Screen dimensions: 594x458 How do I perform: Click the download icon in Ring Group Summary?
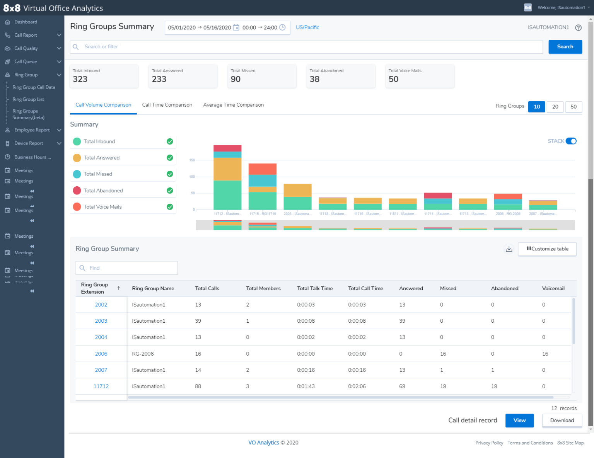(509, 249)
